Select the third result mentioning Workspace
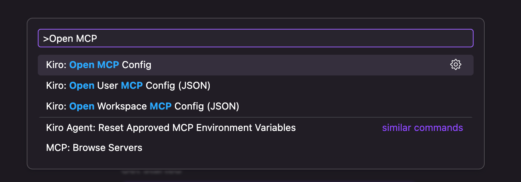Screen dimensions: 521x182 (143, 107)
